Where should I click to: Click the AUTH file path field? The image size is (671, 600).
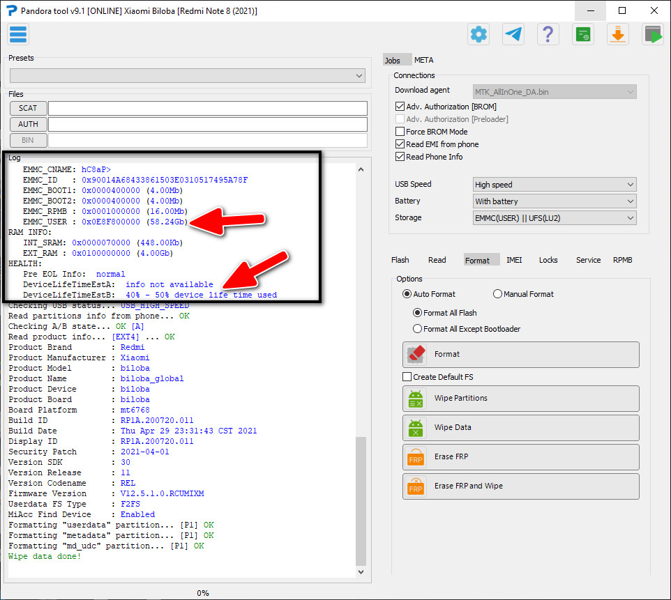208,124
